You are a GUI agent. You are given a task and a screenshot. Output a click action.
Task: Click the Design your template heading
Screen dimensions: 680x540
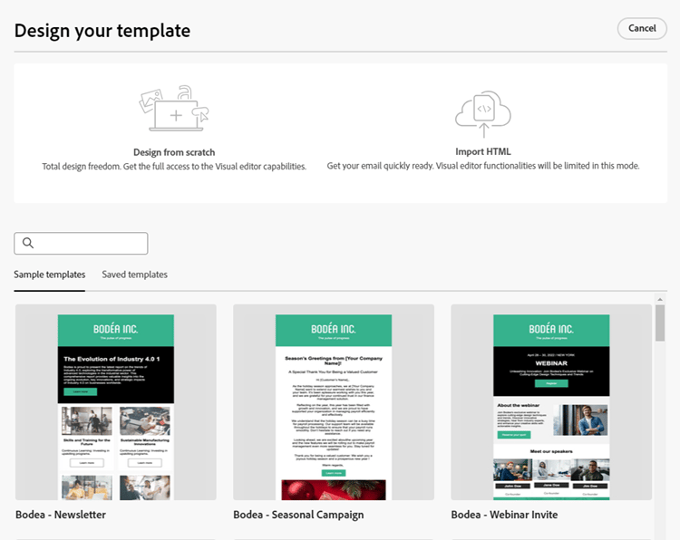click(102, 31)
